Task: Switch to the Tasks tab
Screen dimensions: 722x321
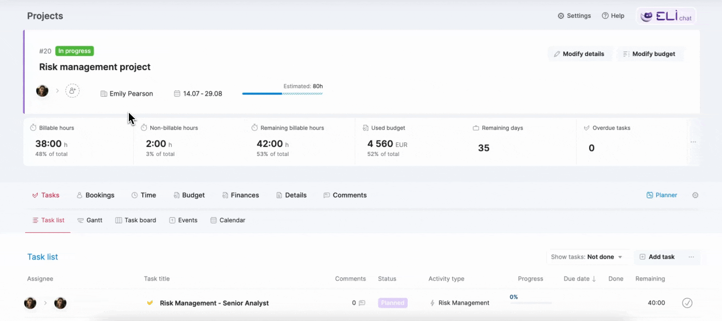Action: click(45, 195)
